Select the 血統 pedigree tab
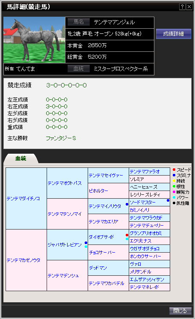This screenshot has width=195, height=319. (x=21, y=158)
